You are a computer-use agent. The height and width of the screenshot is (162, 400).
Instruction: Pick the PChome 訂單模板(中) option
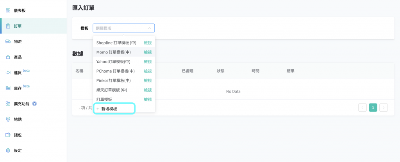pyautogui.click(x=115, y=71)
